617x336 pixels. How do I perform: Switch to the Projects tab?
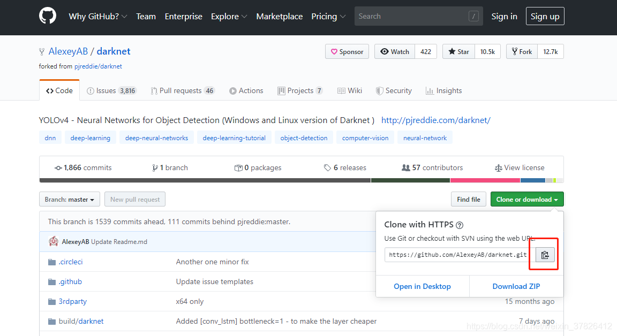click(300, 90)
